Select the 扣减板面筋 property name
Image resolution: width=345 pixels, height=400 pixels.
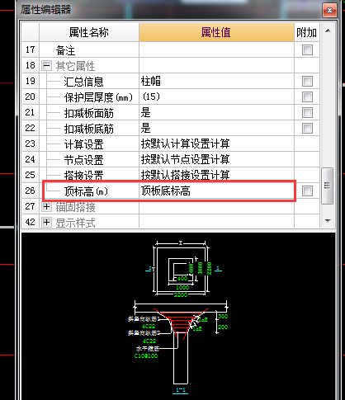(88, 113)
